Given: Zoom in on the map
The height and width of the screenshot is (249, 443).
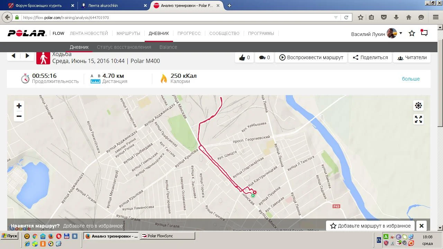Looking at the screenshot, I should pyautogui.click(x=19, y=106).
